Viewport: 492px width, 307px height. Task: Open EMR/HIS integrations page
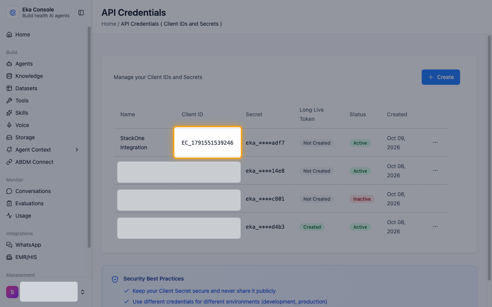coord(43,257)
